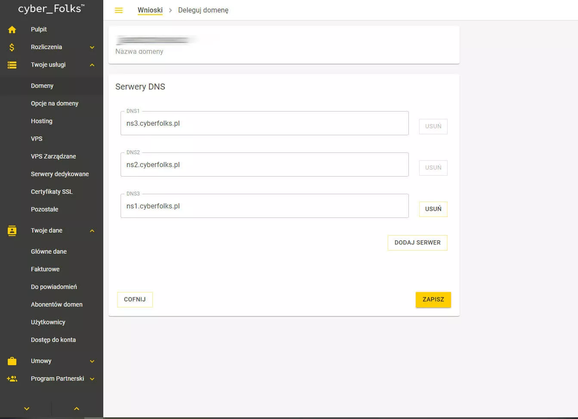Screen dimensions: 578x419
Task: Click the Pulpit home icon
Action: [12, 29]
